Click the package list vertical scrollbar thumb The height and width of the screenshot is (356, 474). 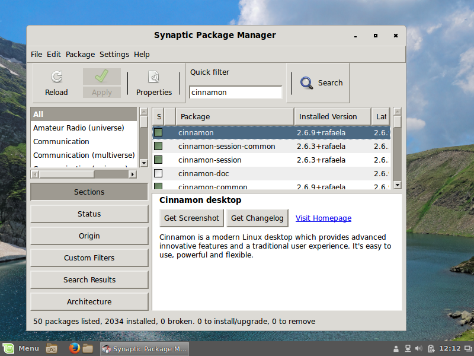pos(398,122)
